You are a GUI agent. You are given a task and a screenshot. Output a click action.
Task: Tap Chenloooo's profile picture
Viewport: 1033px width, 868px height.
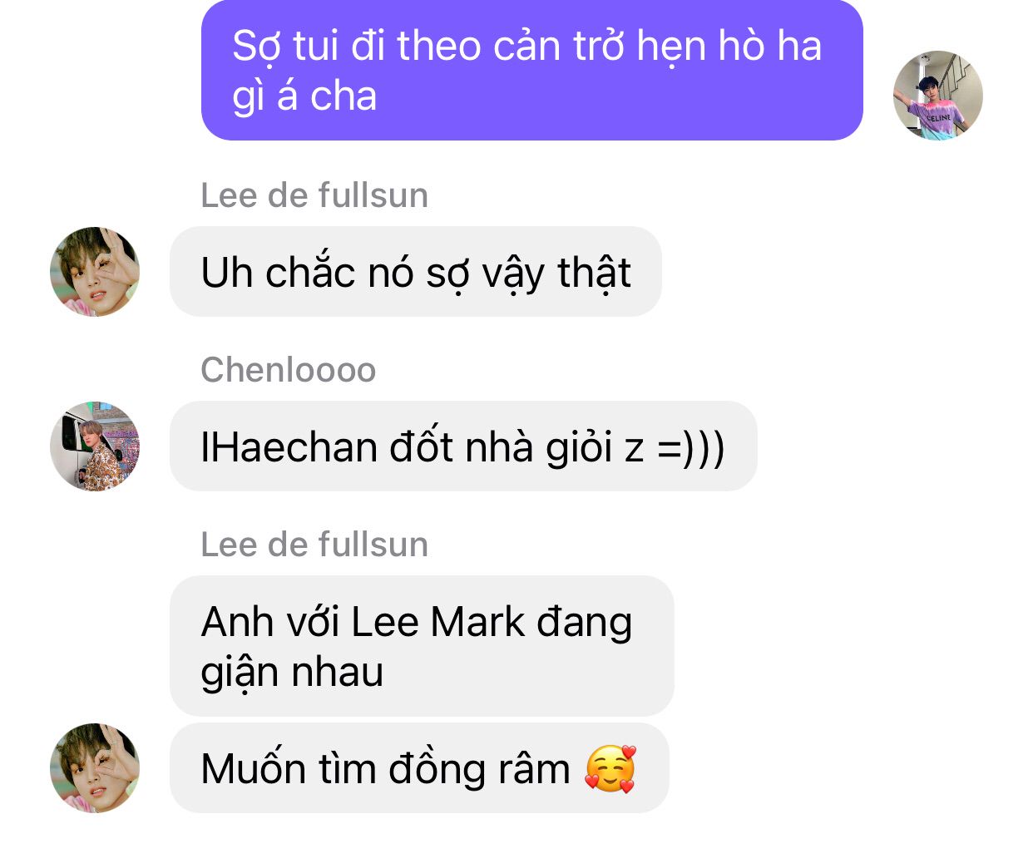(x=95, y=446)
